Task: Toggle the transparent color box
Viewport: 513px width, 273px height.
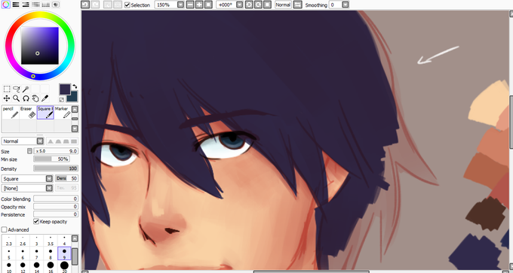Action: click(62, 99)
